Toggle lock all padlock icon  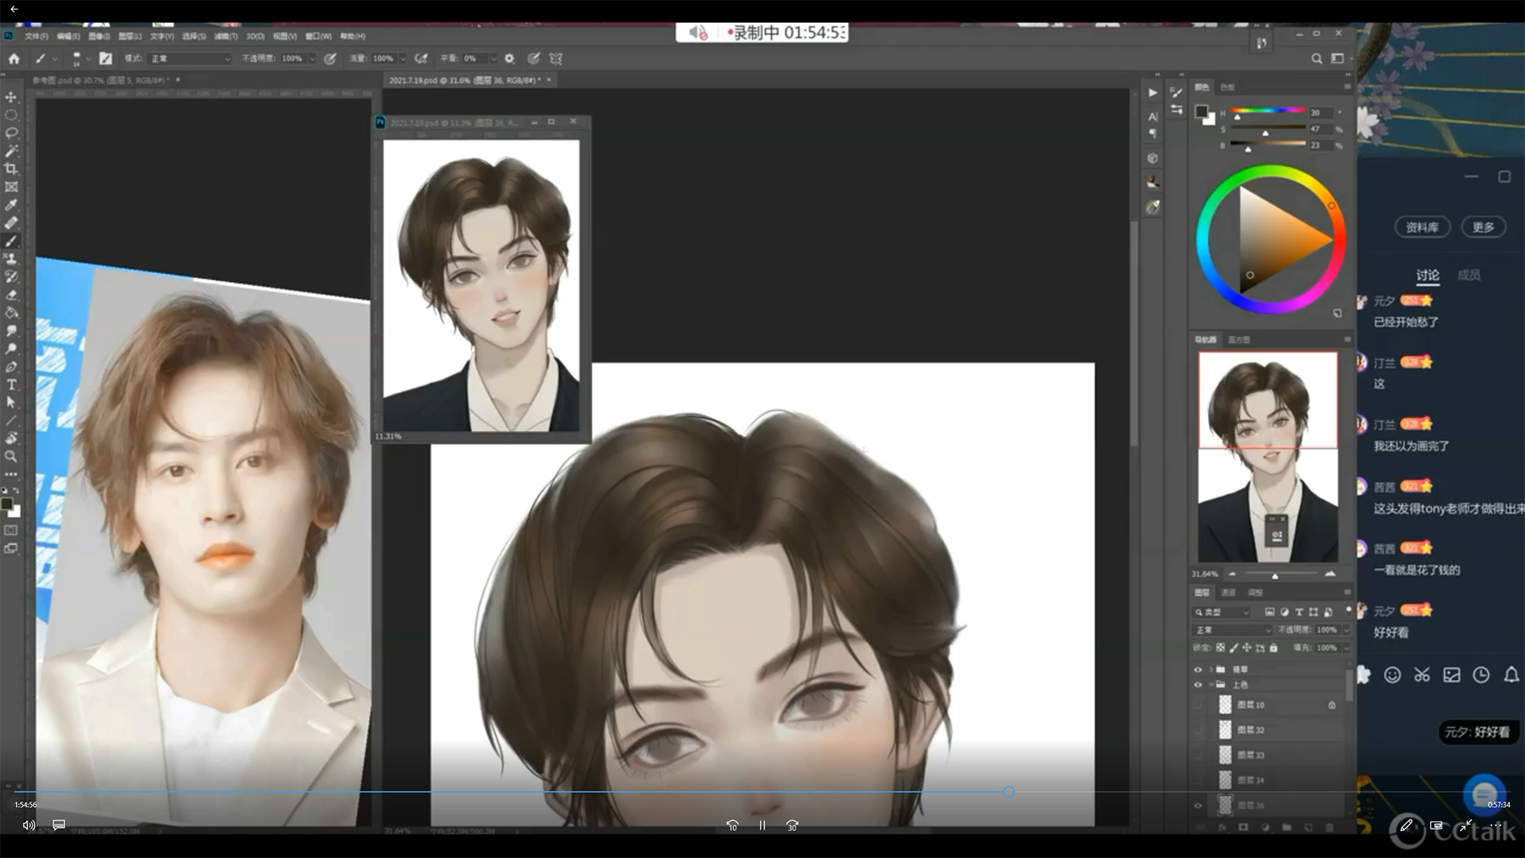pos(1273,647)
